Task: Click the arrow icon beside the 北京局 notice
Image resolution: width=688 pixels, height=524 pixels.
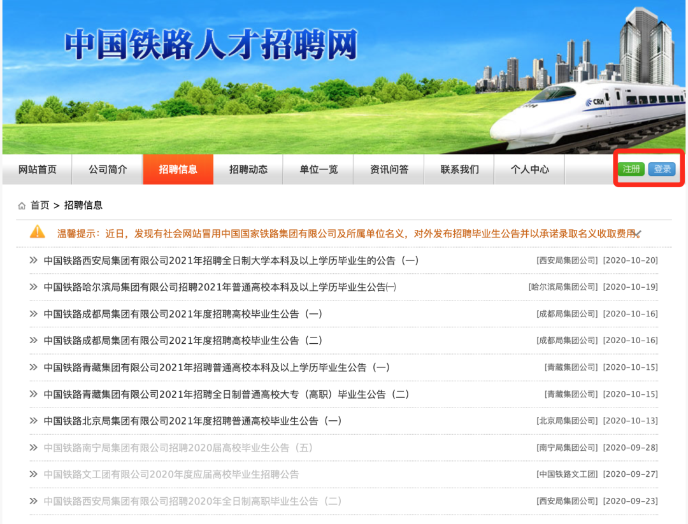Action: tap(33, 420)
